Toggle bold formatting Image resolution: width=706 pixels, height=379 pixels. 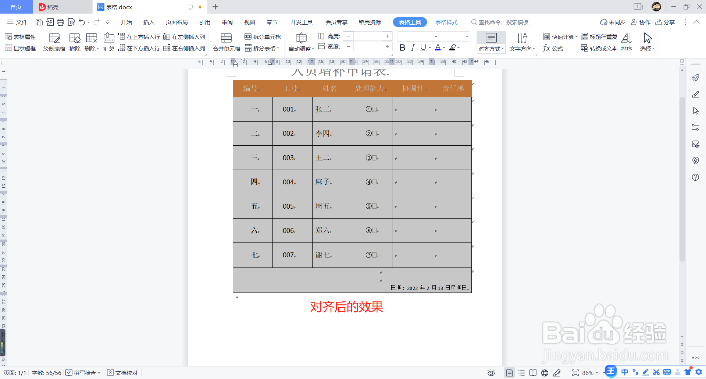(x=402, y=47)
